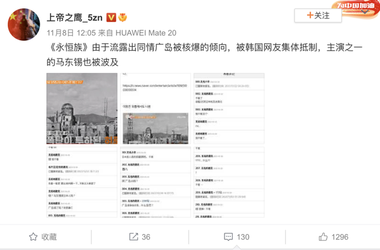This screenshot has height=250, width=380.
Task: Open the 11月8日 12:05 timestamp link
Action: pos(71,33)
